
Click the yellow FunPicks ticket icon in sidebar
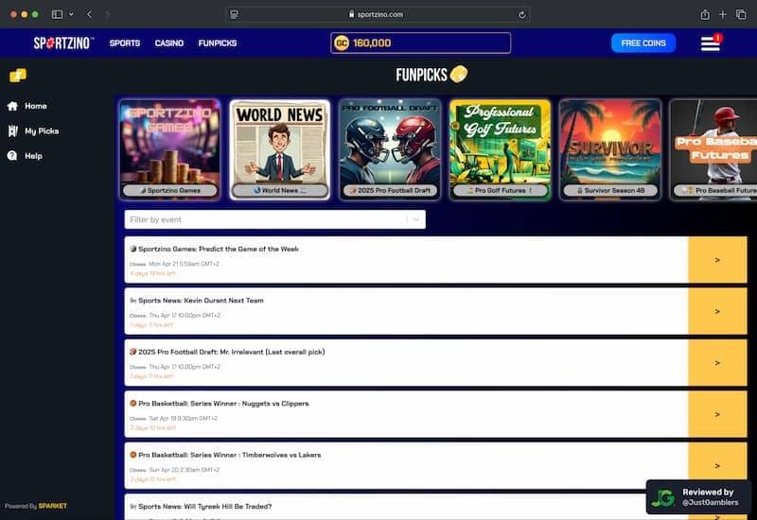18,76
